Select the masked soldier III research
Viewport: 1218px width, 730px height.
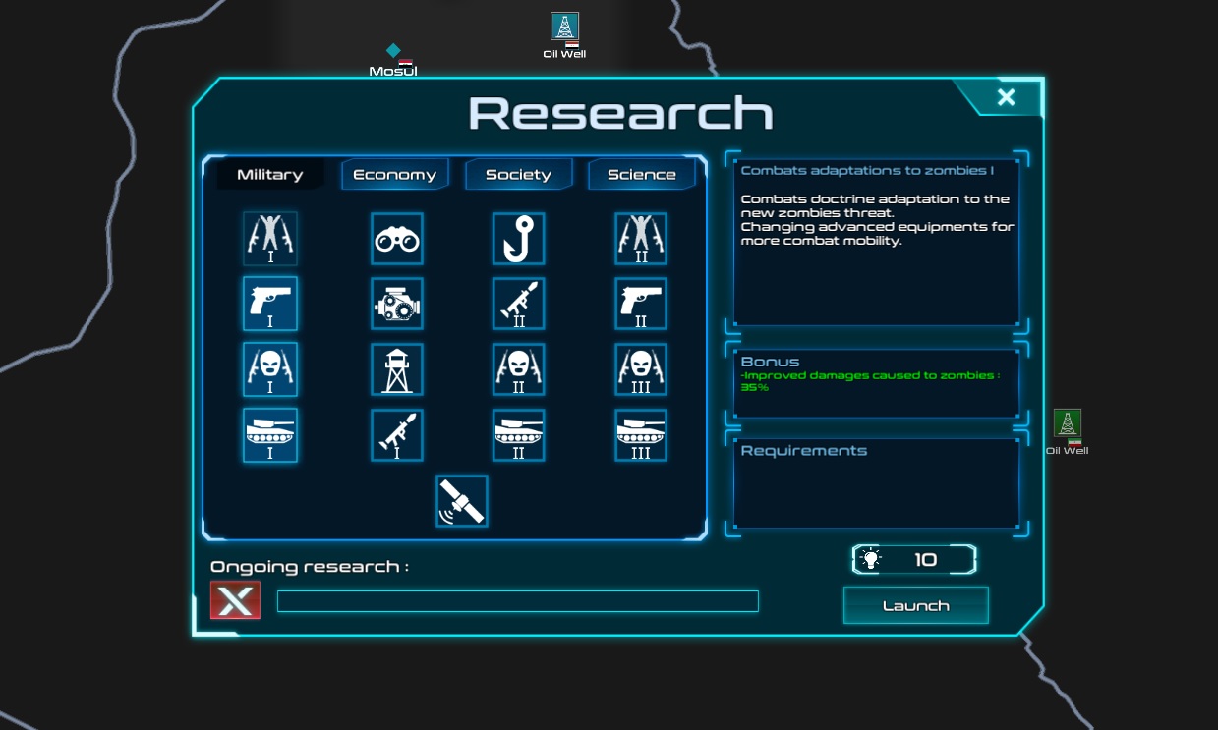[x=641, y=369]
